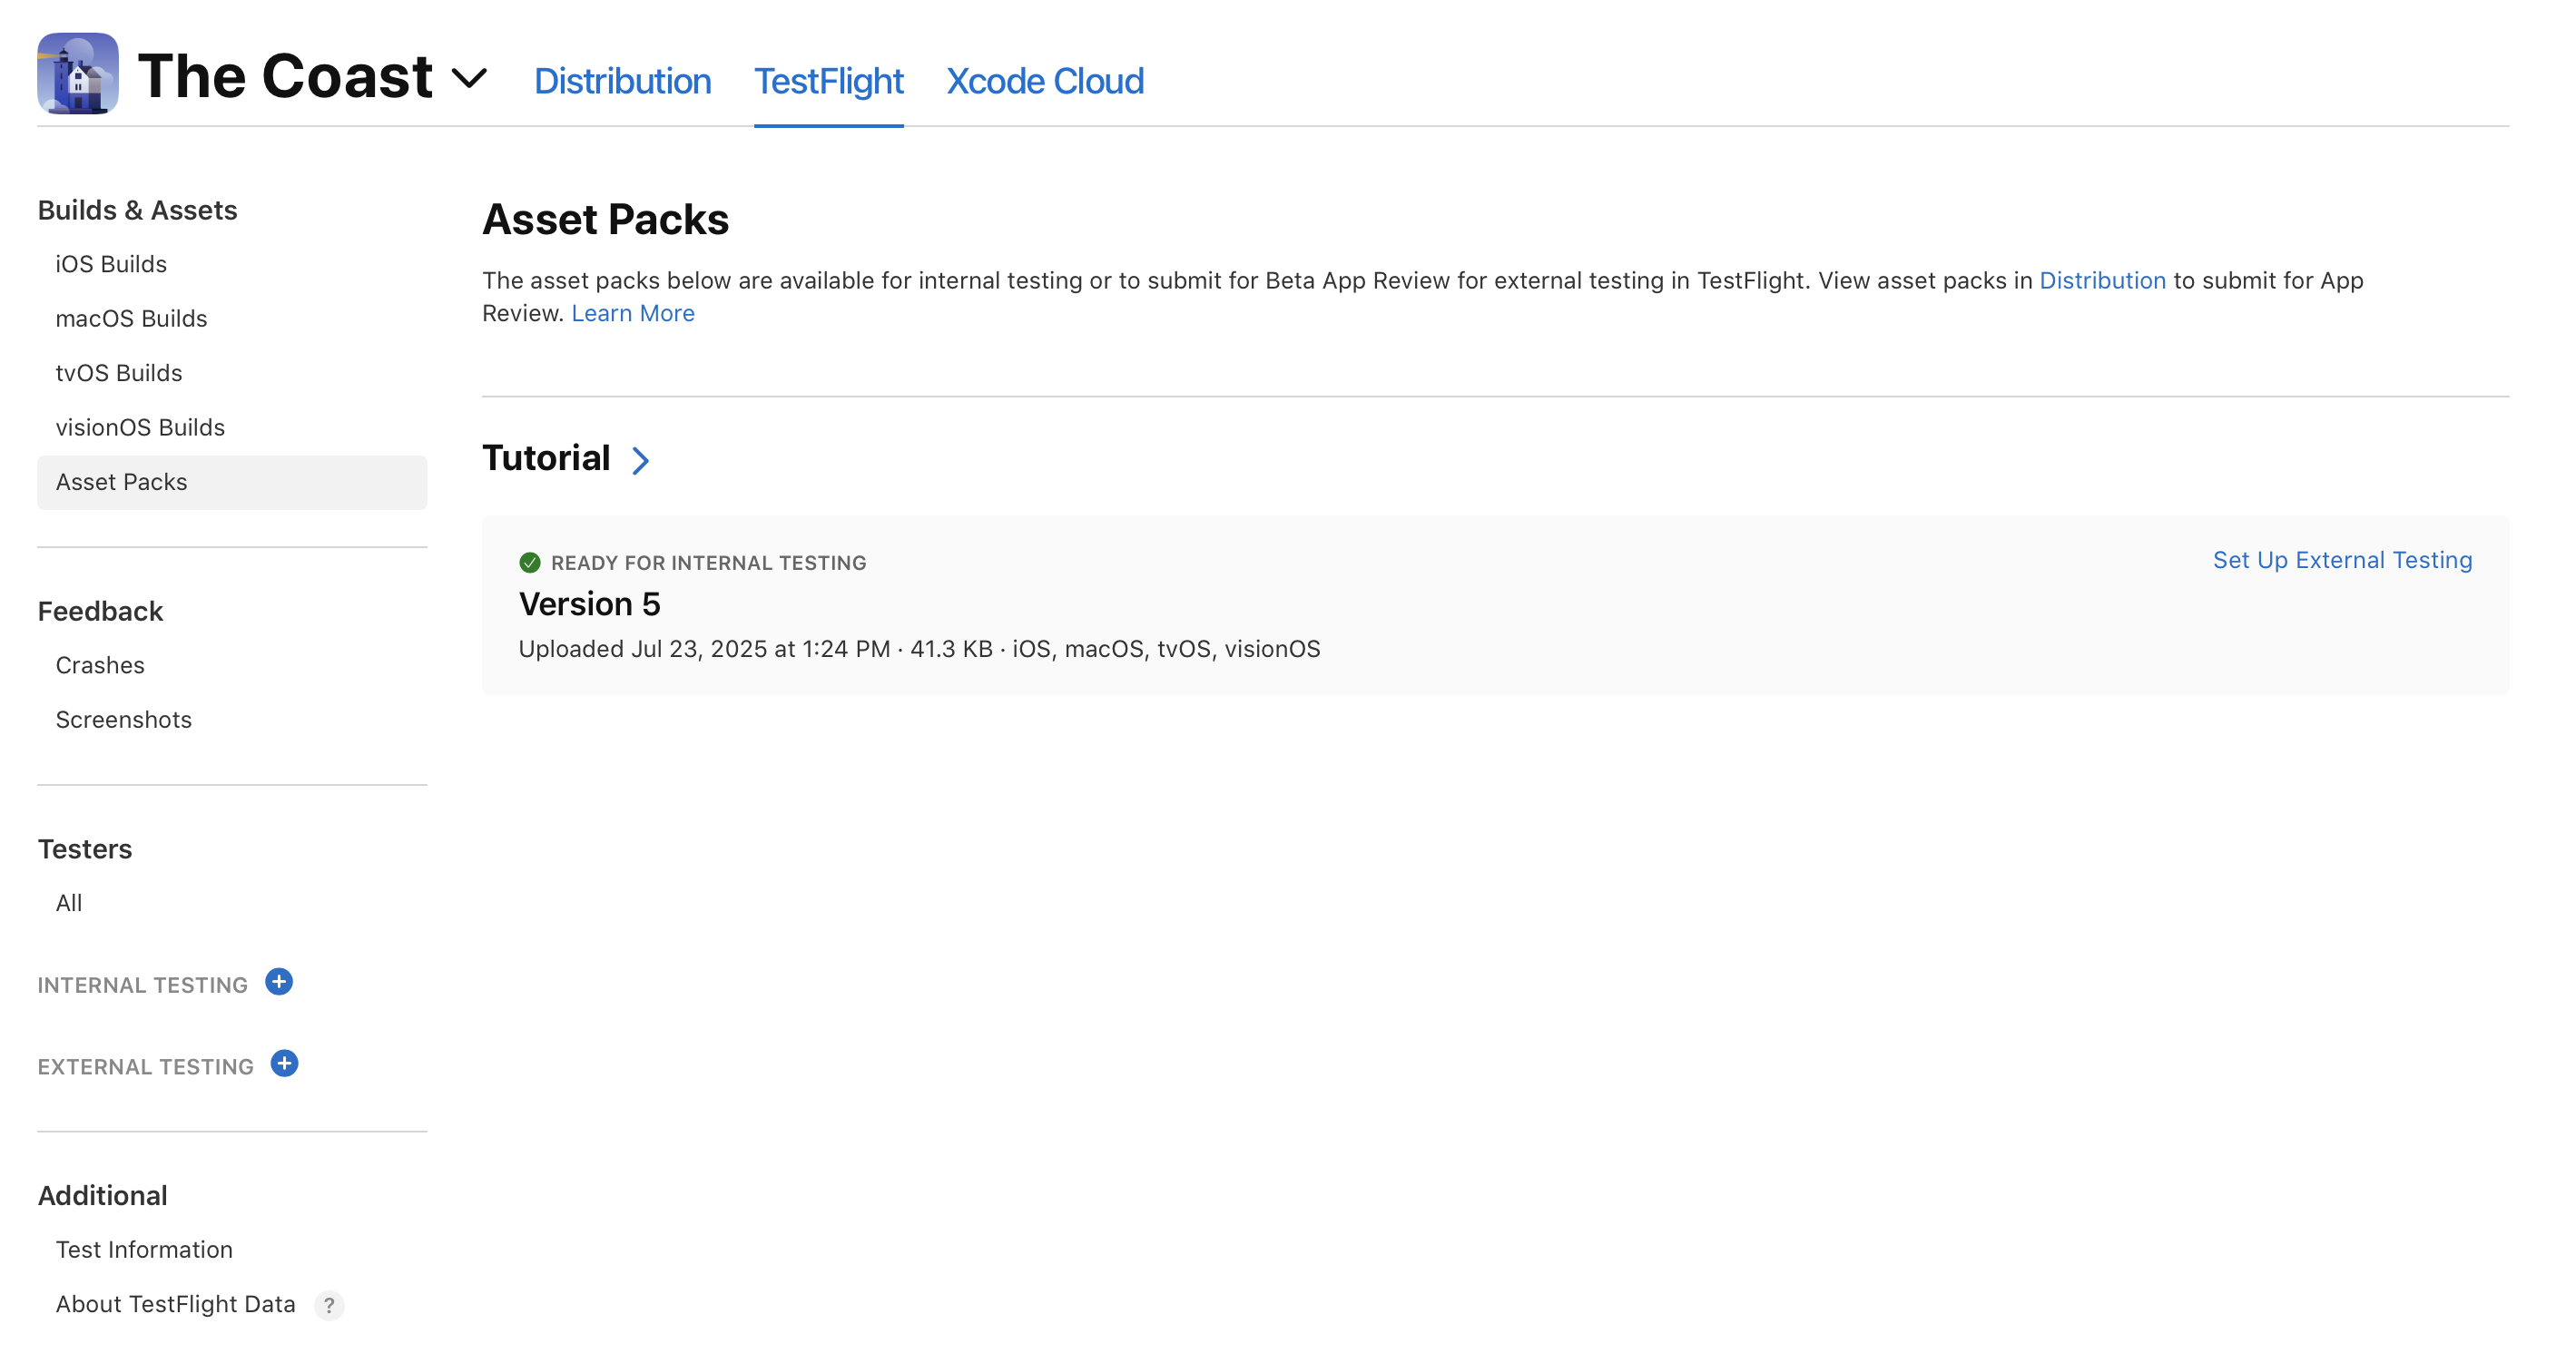
Task: Click Set Up External Testing link
Action: [x=2341, y=560]
